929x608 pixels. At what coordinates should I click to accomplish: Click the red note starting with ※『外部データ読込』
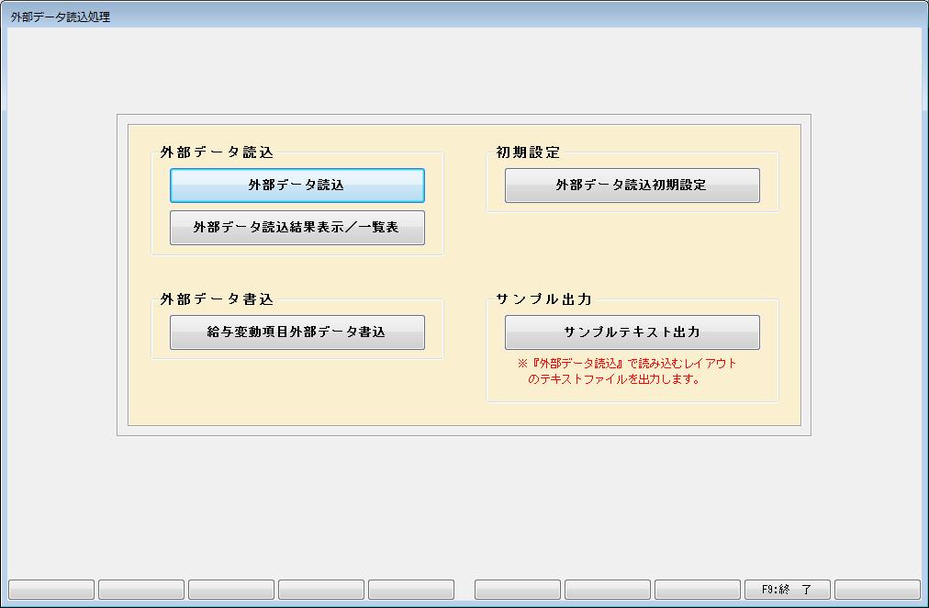(x=627, y=363)
